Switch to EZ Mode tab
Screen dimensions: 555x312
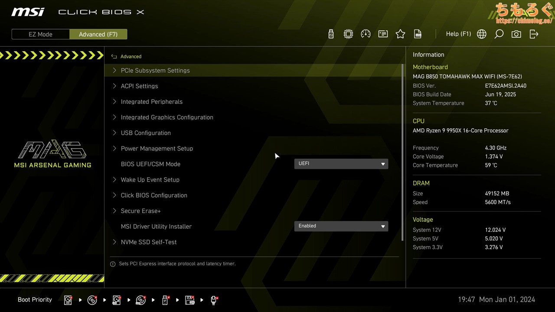click(40, 34)
